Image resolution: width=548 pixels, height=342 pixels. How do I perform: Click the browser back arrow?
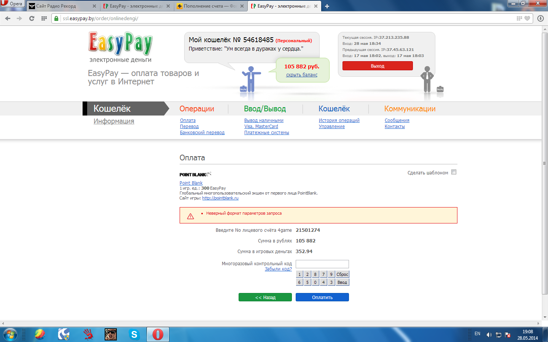pyautogui.click(x=8, y=18)
